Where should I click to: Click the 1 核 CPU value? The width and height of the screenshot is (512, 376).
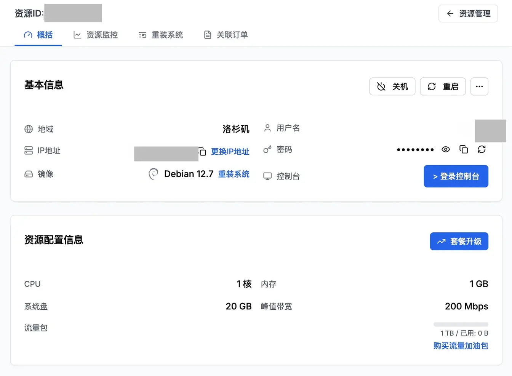[x=244, y=284]
